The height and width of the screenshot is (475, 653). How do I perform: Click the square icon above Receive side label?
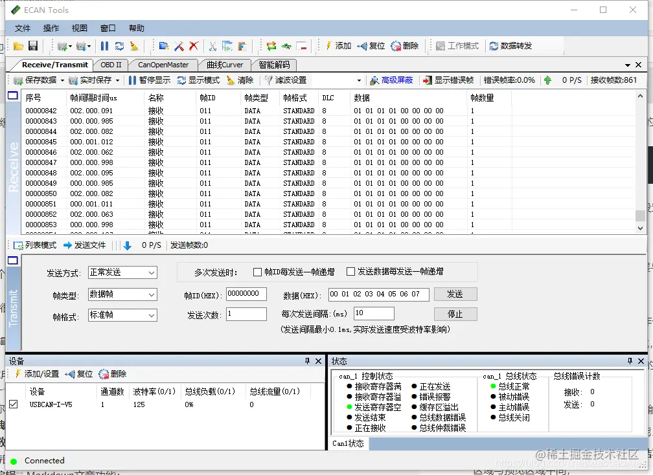(x=13, y=96)
